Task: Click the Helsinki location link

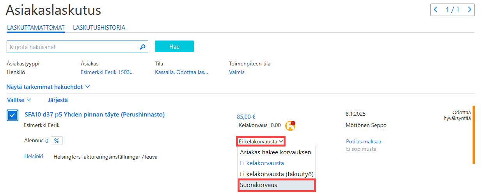Action: [34, 157]
